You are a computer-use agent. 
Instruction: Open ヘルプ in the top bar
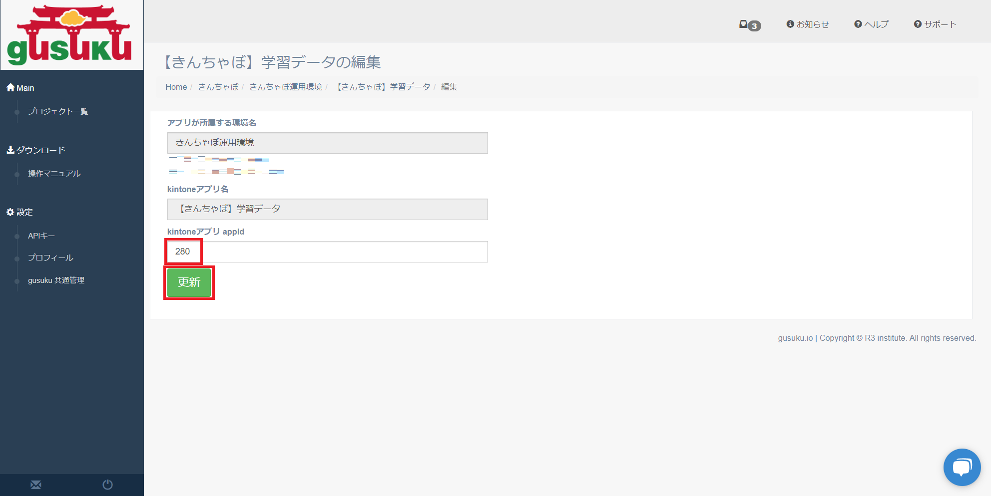coord(872,24)
